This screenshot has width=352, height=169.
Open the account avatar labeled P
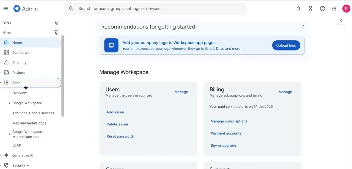[346, 9]
